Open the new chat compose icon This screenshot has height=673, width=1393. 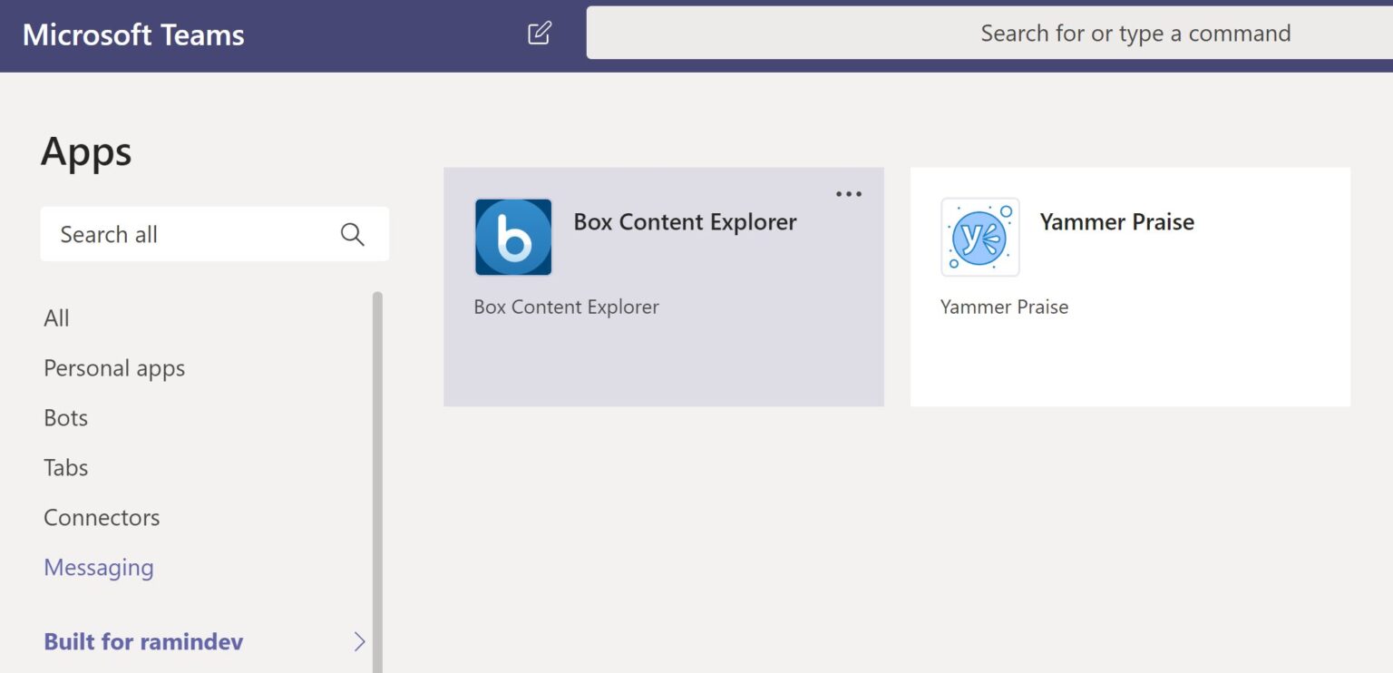point(540,33)
